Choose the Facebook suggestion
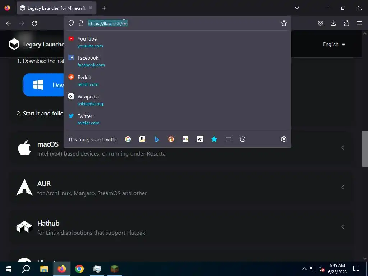 pos(178,61)
